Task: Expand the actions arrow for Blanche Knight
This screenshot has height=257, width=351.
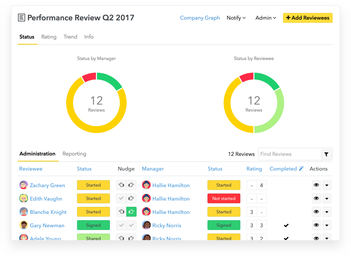Action: (327, 212)
